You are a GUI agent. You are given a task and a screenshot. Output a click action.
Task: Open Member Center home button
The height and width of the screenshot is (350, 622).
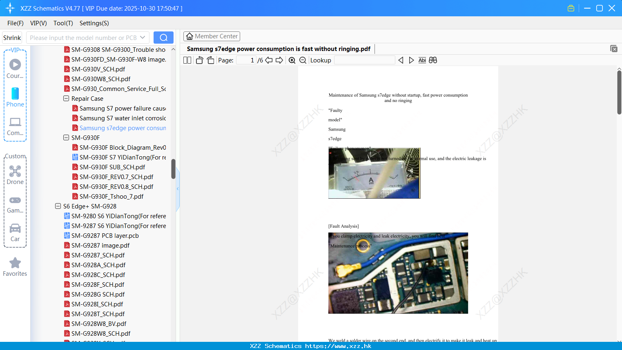click(x=212, y=36)
